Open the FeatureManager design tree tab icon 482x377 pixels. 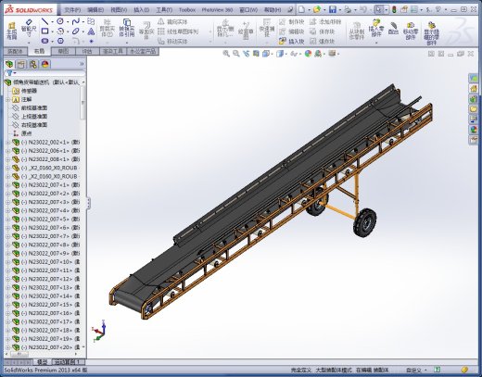tap(9, 64)
